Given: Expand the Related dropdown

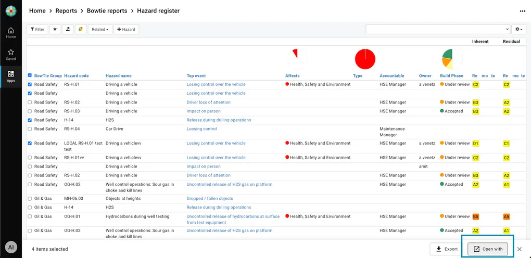Looking at the screenshot, I should click(100, 30).
